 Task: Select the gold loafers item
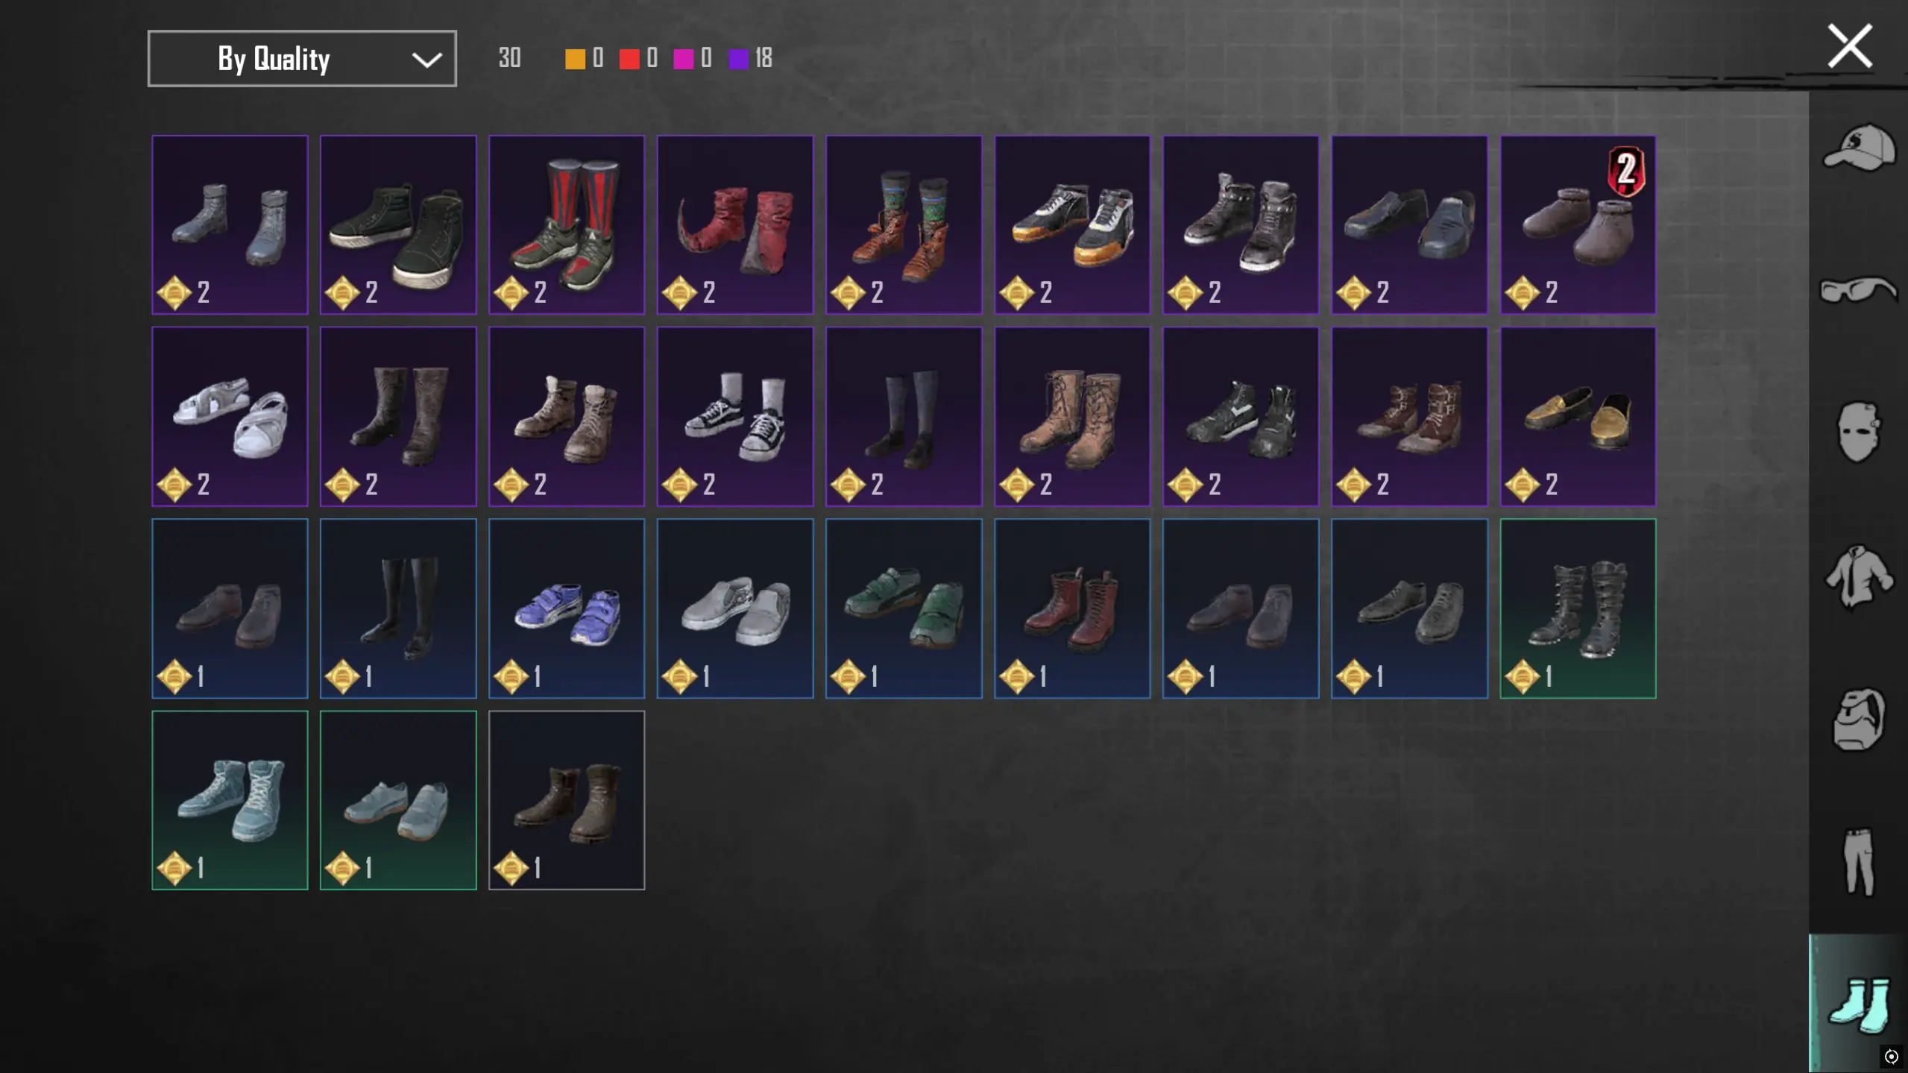[1578, 417]
